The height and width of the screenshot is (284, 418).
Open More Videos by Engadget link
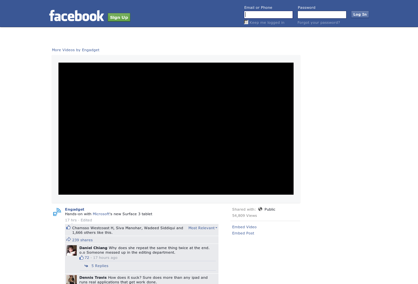(x=76, y=50)
